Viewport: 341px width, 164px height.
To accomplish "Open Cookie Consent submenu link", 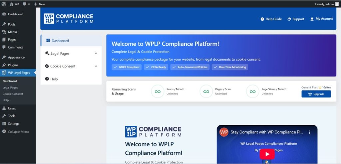I will (13, 94).
